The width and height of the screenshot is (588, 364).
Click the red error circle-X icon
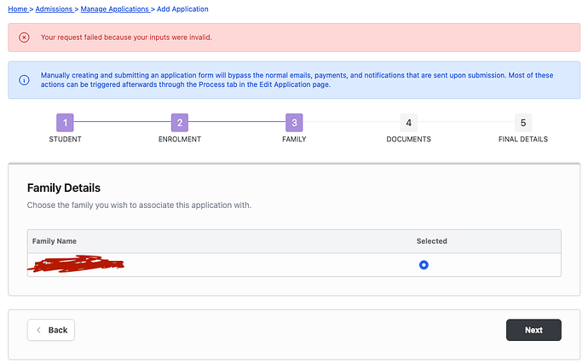[24, 38]
